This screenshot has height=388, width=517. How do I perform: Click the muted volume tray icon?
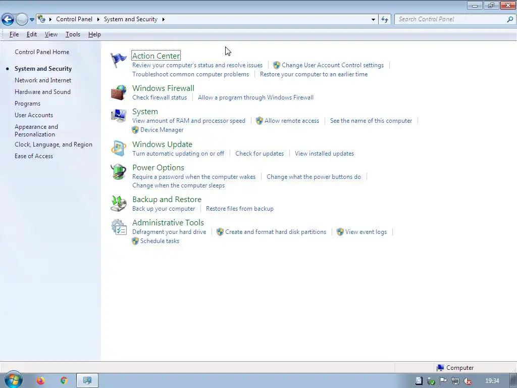coord(467,381)
